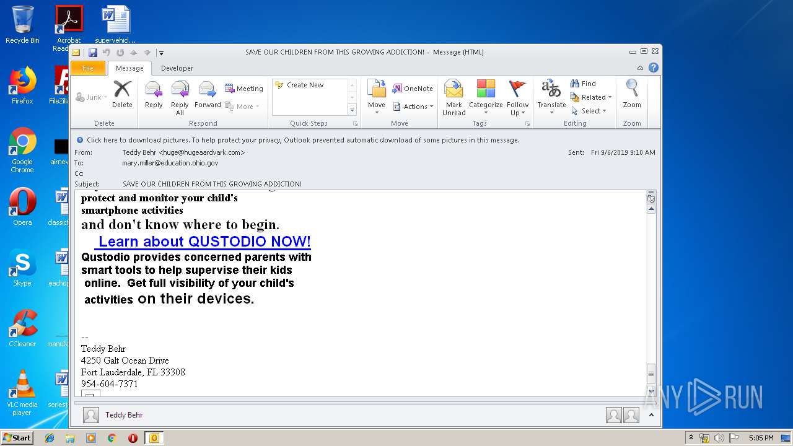Zoom the message view
The image size is (793, 446).
pos(632,95)
